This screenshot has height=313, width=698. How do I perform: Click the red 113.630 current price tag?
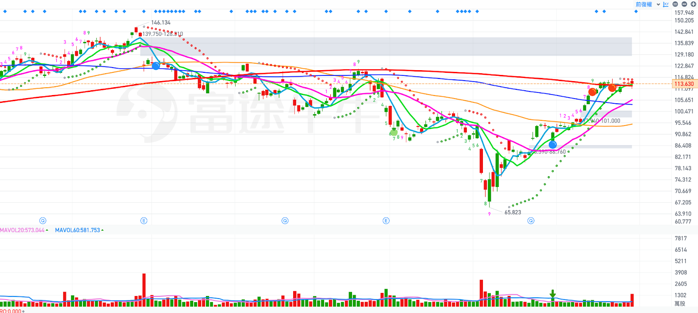point(684,84)
